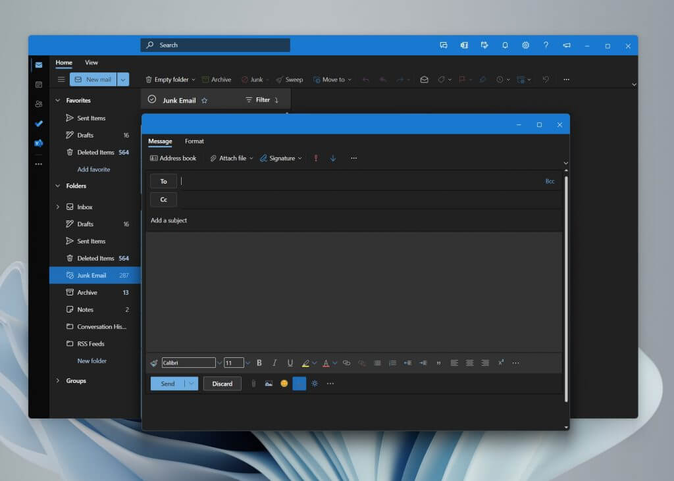674x481 pixels.
Task: Show the Bcc field link
Action: [550, 182]
